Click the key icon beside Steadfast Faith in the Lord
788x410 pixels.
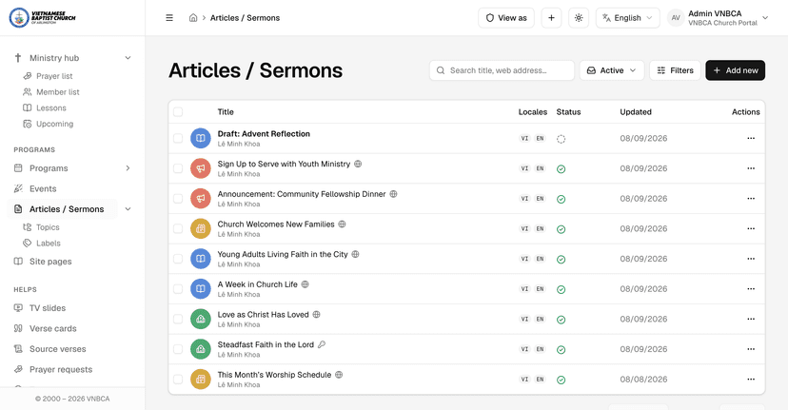[322, 344]
